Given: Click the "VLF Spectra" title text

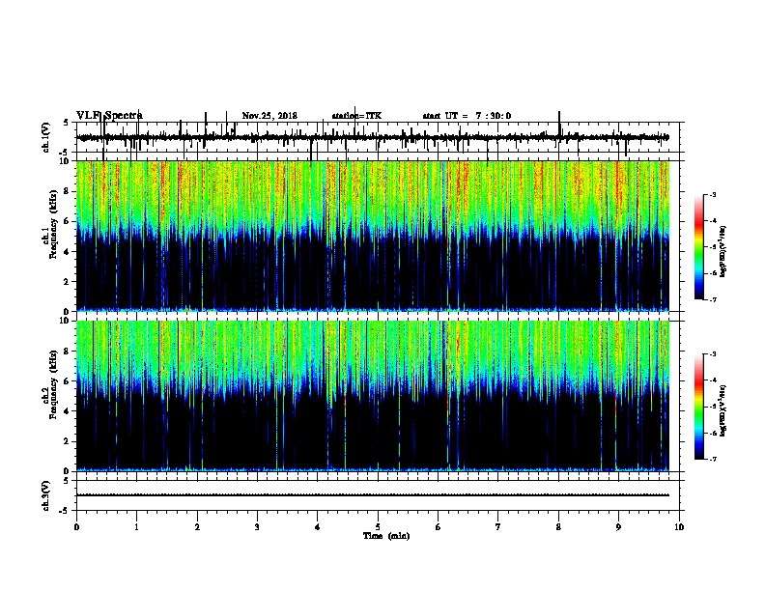Looking at the screenshot, I should [109, 115].
